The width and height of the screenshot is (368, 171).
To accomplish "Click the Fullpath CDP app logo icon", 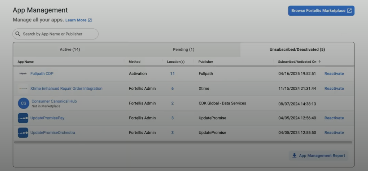I will pyautogui.click(x=23, y=74).
